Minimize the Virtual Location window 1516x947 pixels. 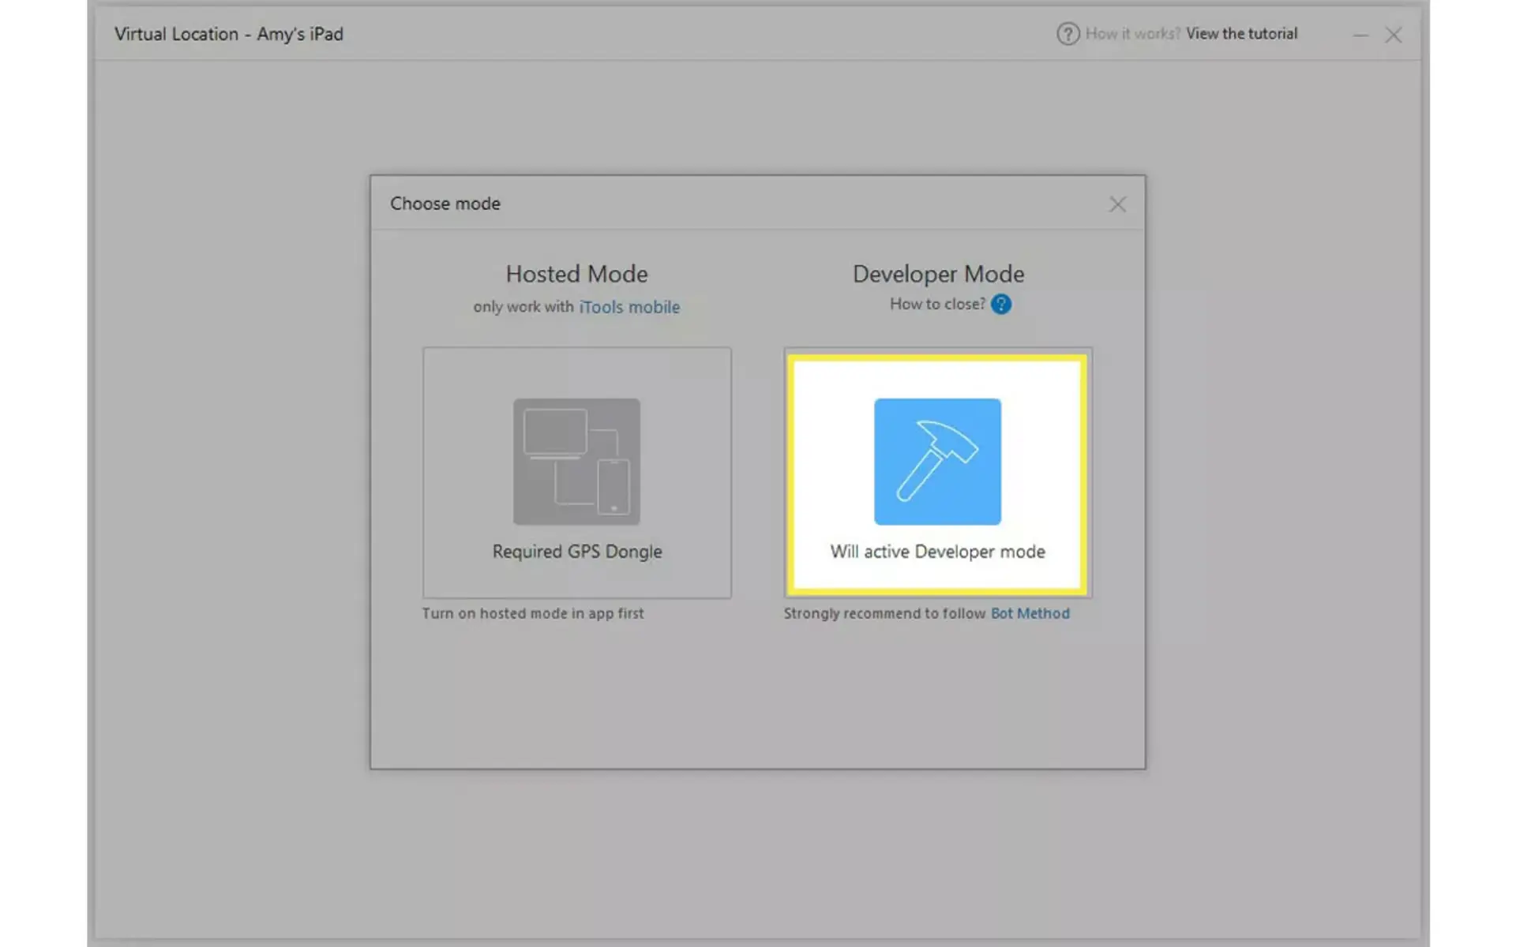point(1360,35)
